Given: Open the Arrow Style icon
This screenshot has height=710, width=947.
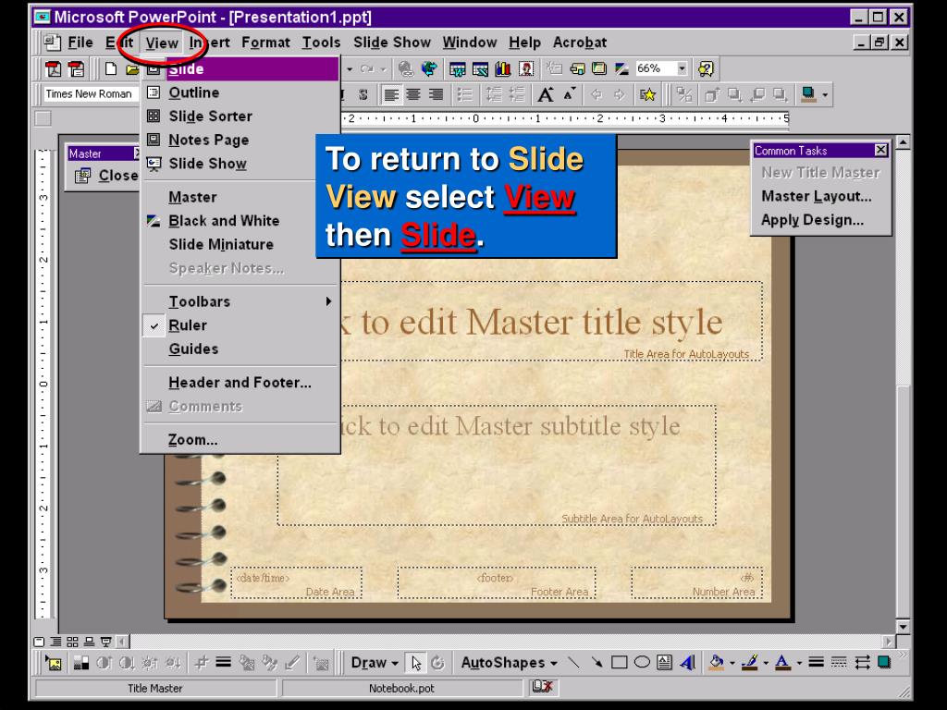Looking at the screenshot, I should pyautogui.click(x=862, y=663).
